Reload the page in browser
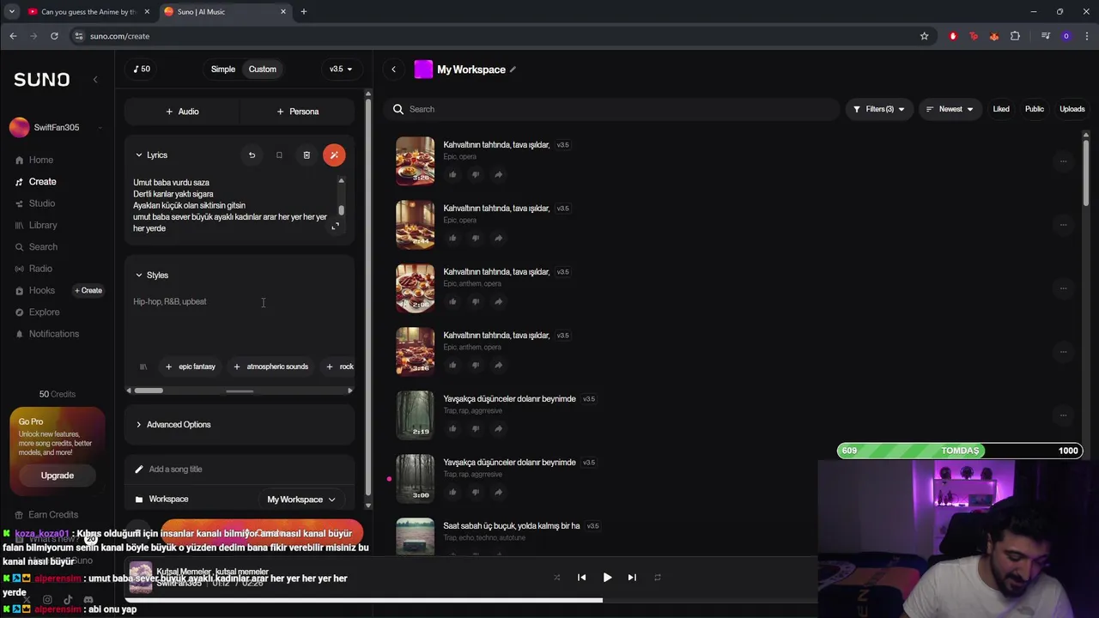Screen dimensions: 1099x618 (x=54, y=36)
